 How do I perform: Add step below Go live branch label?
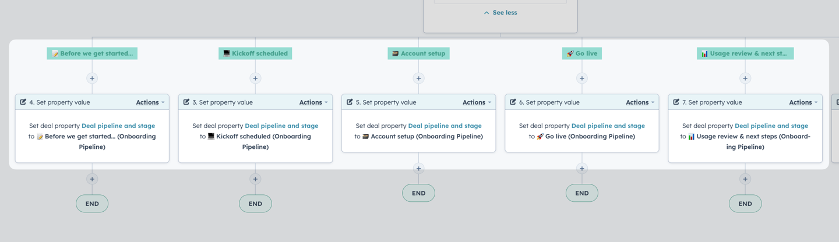(x=581, y=78)
